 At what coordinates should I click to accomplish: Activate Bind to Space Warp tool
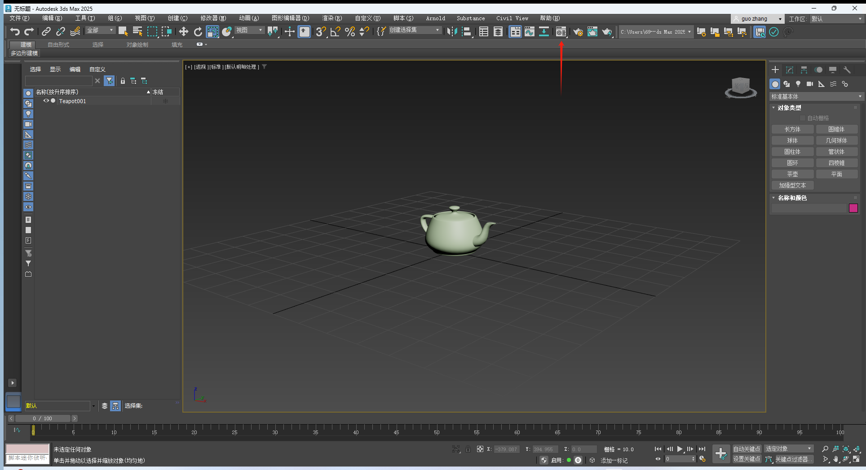tap(75, 31)
